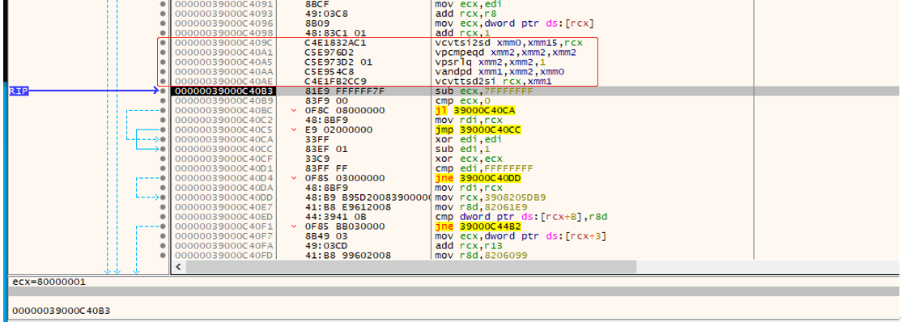
Task: Toggle breakpoint dot beside the RIP row 00000039000C40B3
Action: pos(164,91)
